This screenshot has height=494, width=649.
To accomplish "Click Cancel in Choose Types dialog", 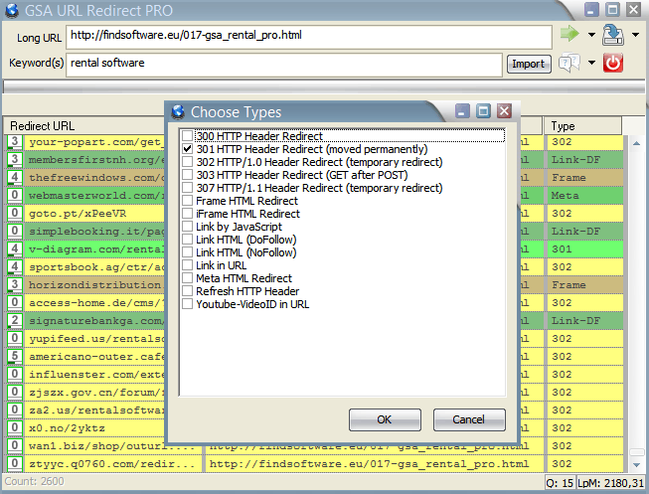I will coord(469,419).
